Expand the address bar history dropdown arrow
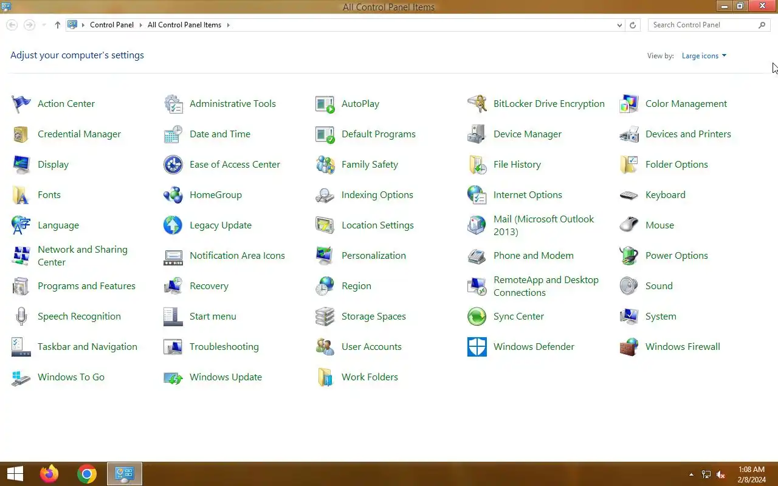778x486 pixels. tap(619, 25)
